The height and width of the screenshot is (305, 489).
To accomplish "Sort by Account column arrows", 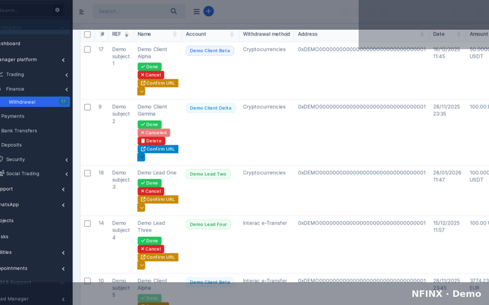I will [x=232, y=35].
